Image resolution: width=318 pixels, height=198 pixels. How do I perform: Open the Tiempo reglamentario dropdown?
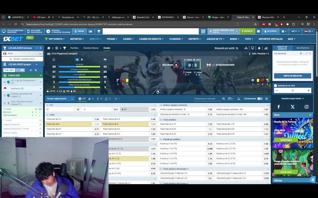click(60, 99)
